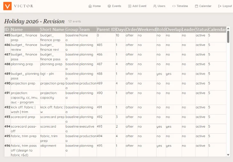Image resolution: width=233 pixels, height=162 pixels.
Task: Click the Add Event plus icon
Action: (130, 6)
